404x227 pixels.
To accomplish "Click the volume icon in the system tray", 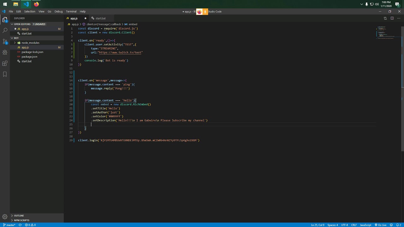I will (x=377, y=4).
